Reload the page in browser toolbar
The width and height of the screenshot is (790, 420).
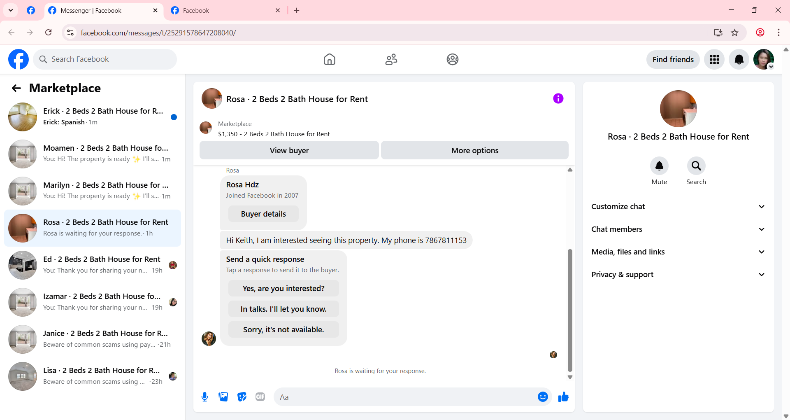[x=49, y=33]
